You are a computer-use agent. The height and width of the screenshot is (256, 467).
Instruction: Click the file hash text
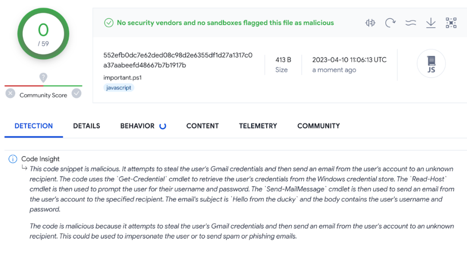(178, 60)
